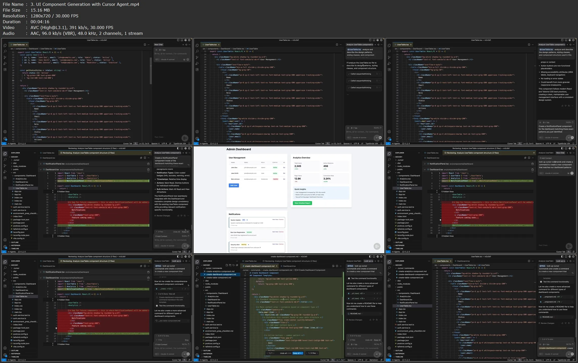Click New File icon in Explorer header
Screen dimensions: 578x363
227,265
